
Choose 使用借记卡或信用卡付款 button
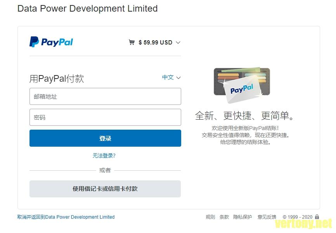click(105, 189)
